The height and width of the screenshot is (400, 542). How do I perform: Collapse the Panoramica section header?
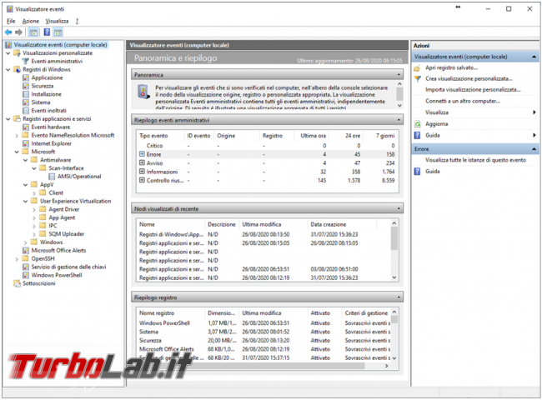click(x=399, y=75)
